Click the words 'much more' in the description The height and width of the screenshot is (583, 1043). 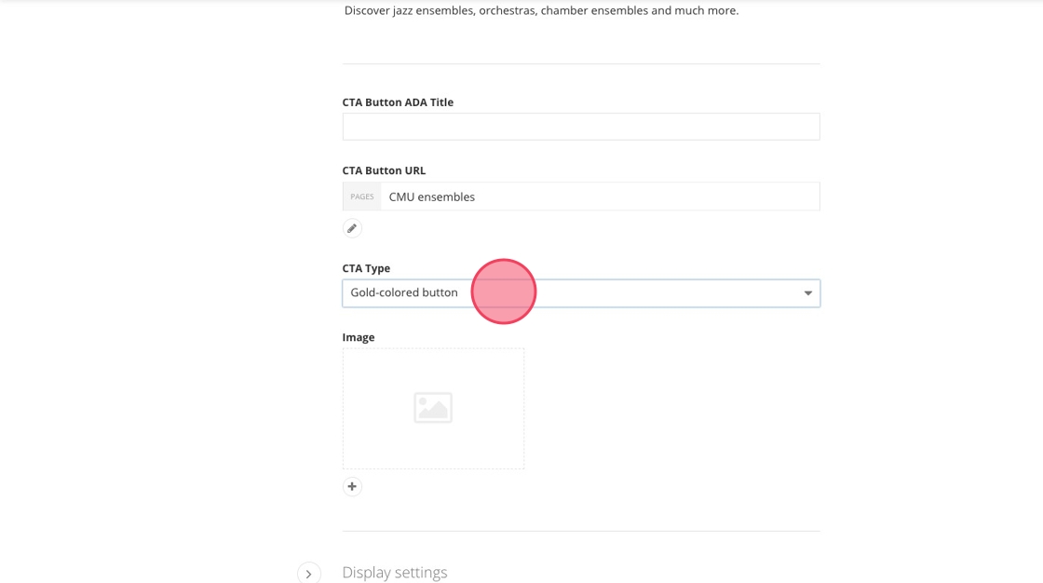(708, 11)
